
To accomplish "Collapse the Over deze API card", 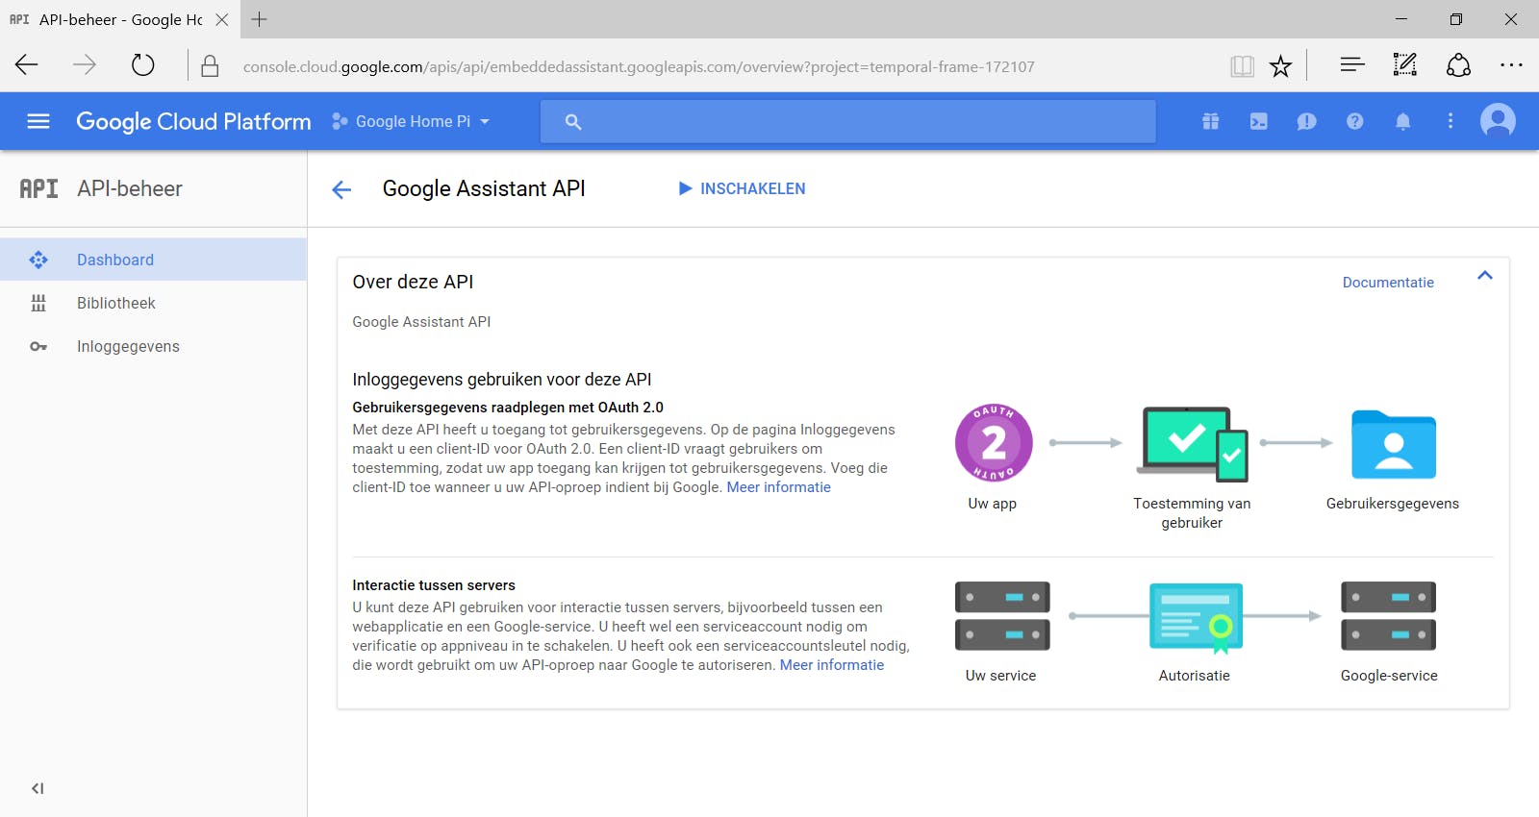I will [x=1485, y=276].
